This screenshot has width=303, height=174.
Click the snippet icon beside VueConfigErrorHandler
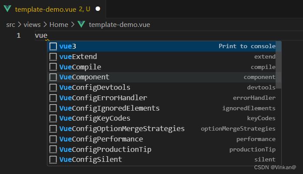point(53,98)
